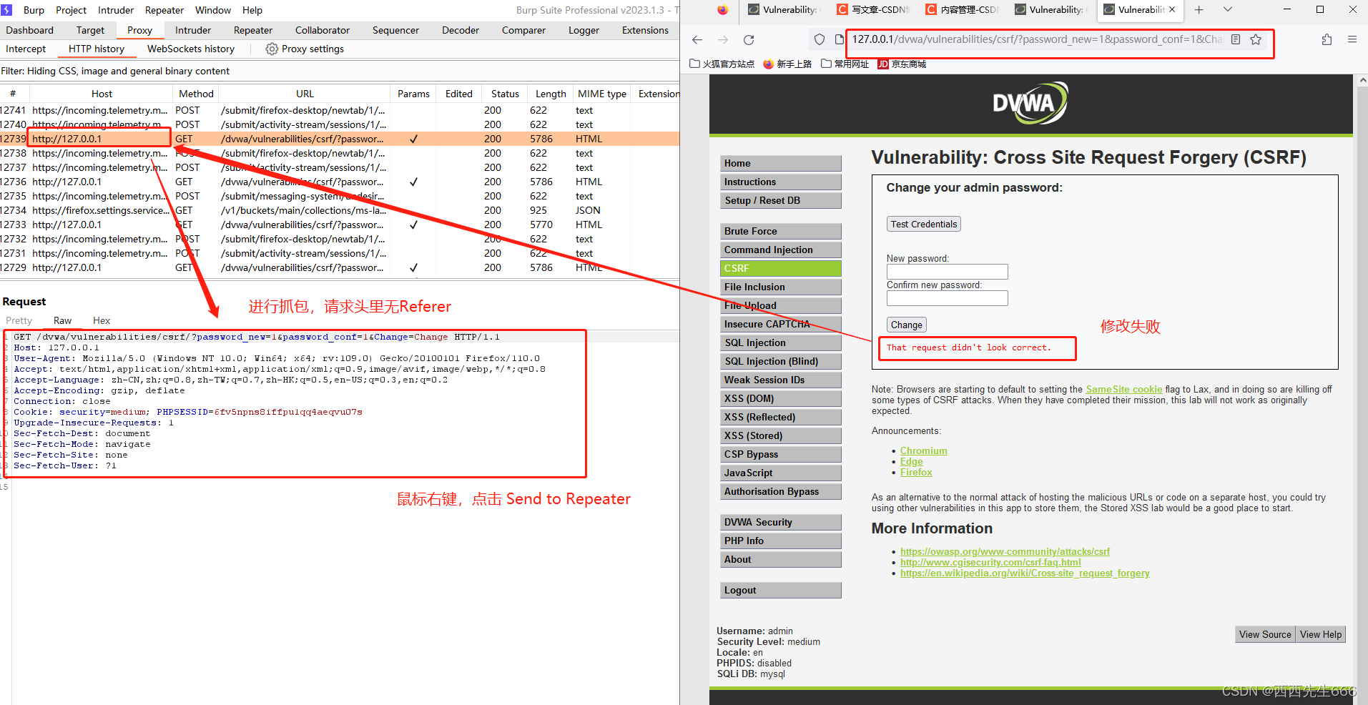Switch to the Extensions tab

645,30
